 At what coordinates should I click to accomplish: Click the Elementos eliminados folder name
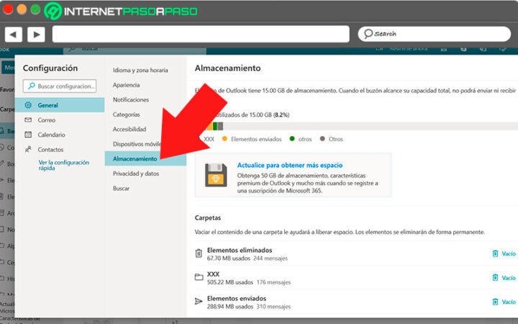click(240, 251)
